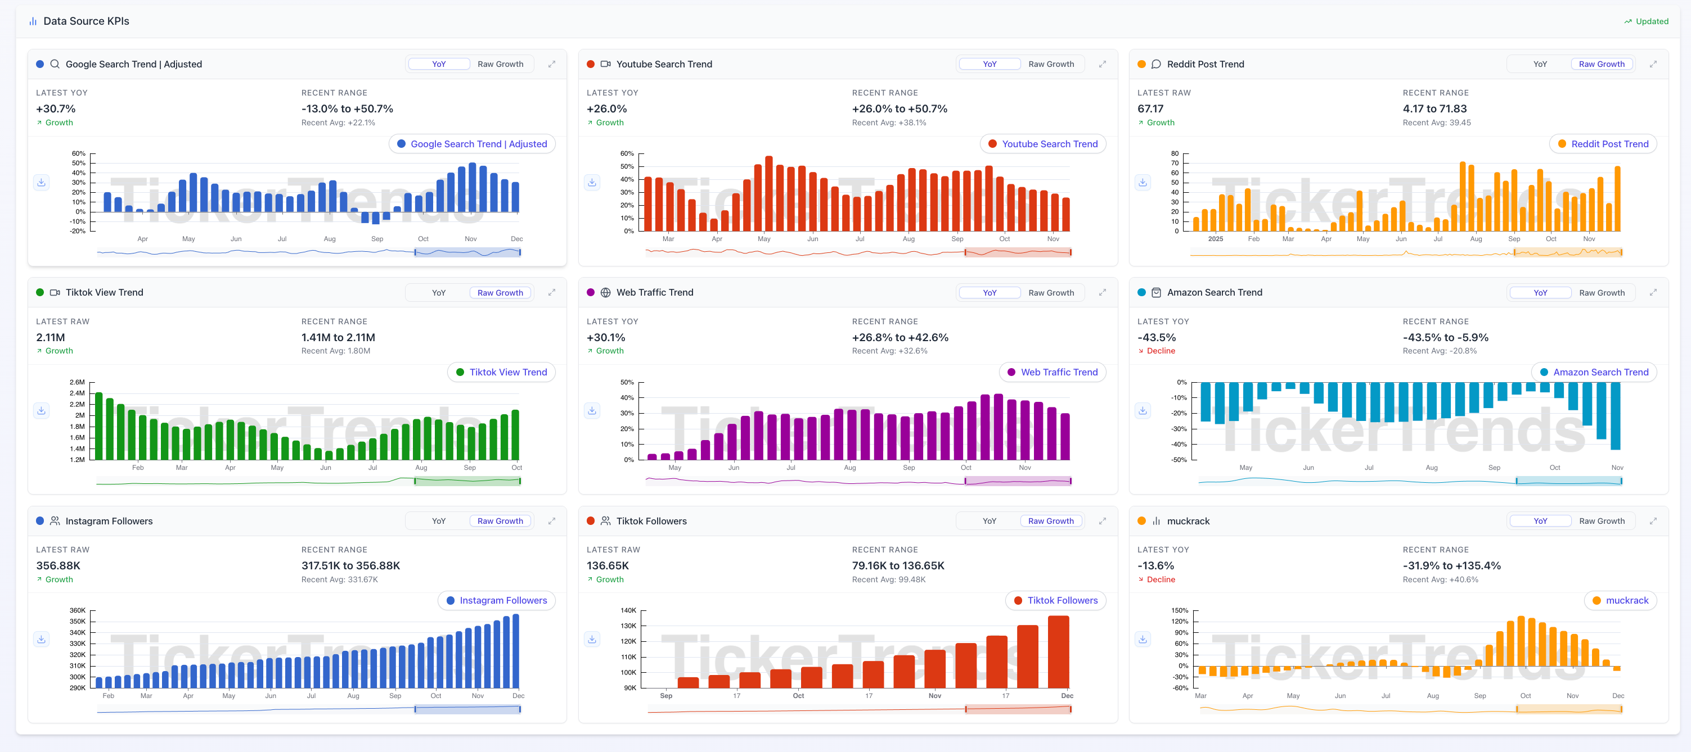
Task: Switch Reddit Post Trend to YoY
Action: tap(1539, 64)
